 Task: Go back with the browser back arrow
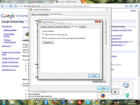[2, 6]
